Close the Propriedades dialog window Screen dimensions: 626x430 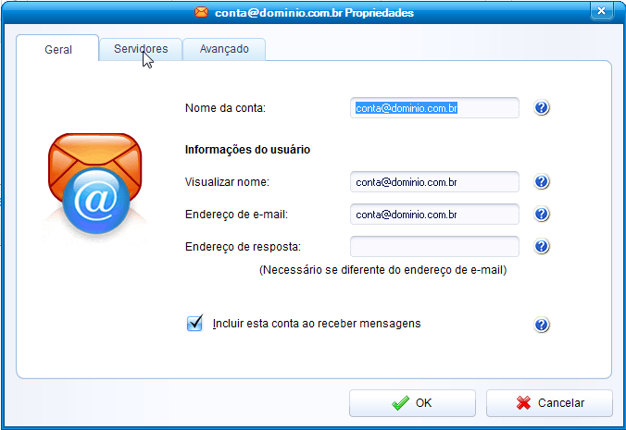coord(602,11)
